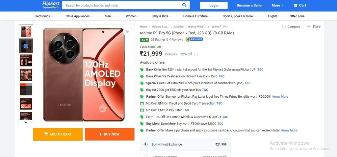This screenshot has width=337, height=157.
Task: Click the BUY NOW button
Action: pos(110,134)
